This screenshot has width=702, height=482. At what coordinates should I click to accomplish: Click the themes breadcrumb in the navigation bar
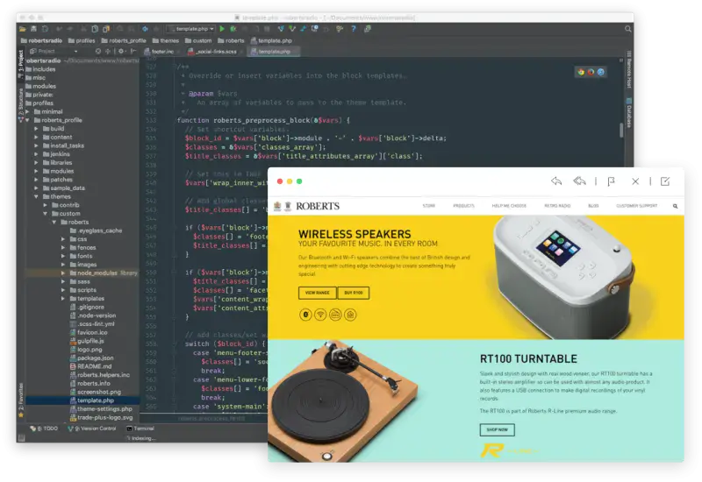[x=166, y=40]
